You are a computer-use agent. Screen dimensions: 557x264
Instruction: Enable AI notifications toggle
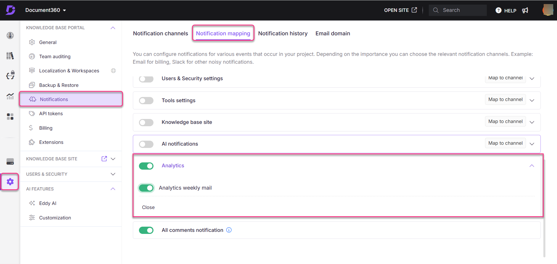(x=146, y=144)
